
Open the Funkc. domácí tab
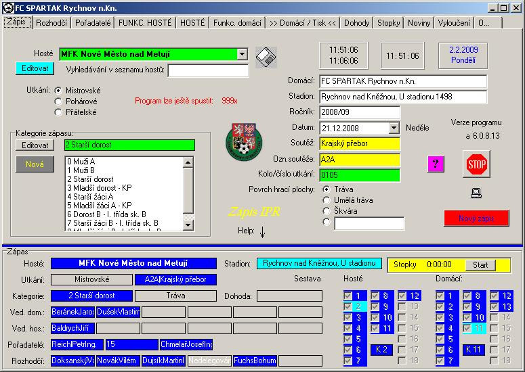tap(237, 23)
